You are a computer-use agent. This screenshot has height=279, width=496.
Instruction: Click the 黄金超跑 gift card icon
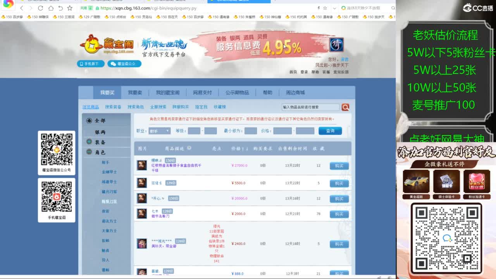pyautogui.click(x=416, y=181)
